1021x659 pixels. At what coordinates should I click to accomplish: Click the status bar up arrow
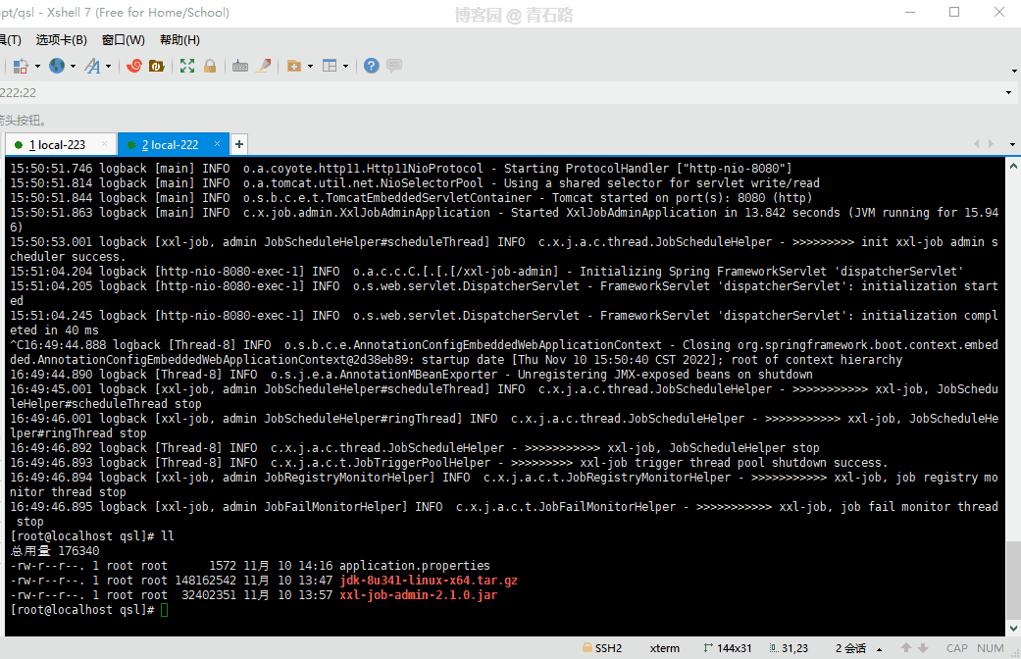(905, 648)
